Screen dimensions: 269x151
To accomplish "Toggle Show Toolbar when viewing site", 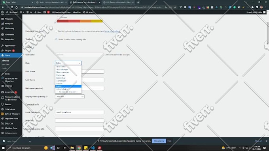I will coord(56,39).
